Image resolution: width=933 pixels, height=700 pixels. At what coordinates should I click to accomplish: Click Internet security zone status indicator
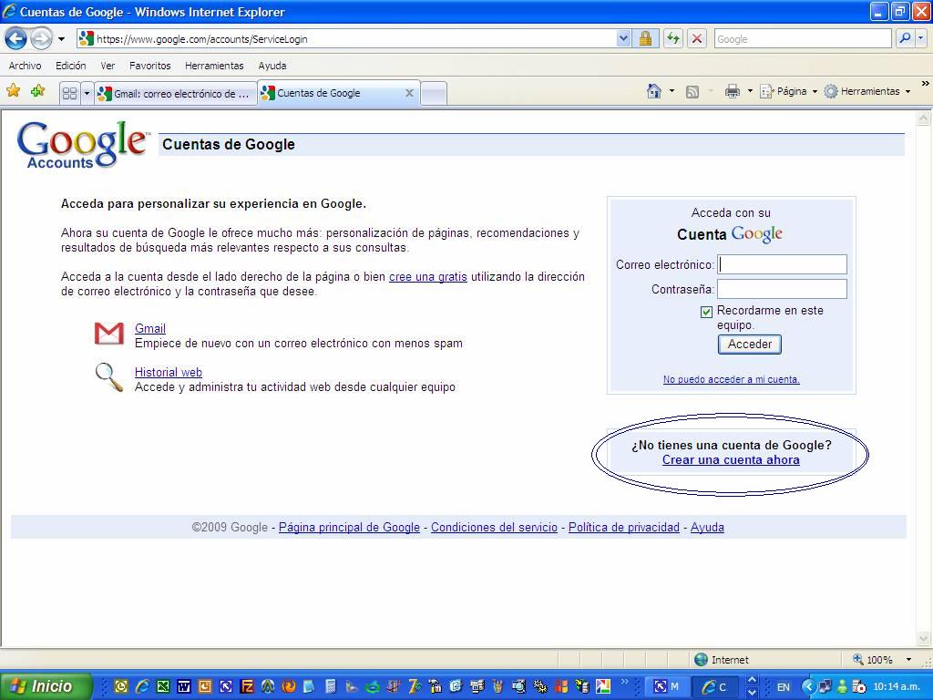point(722,660)
